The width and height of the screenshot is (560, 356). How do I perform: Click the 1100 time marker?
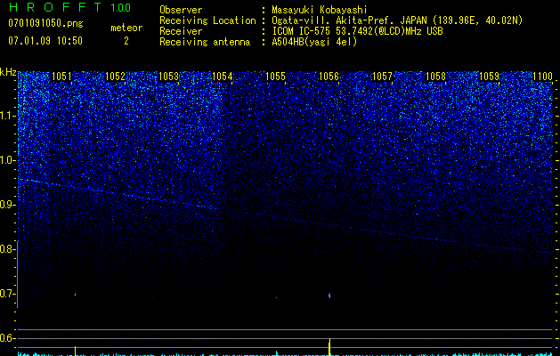coord(542,77)
